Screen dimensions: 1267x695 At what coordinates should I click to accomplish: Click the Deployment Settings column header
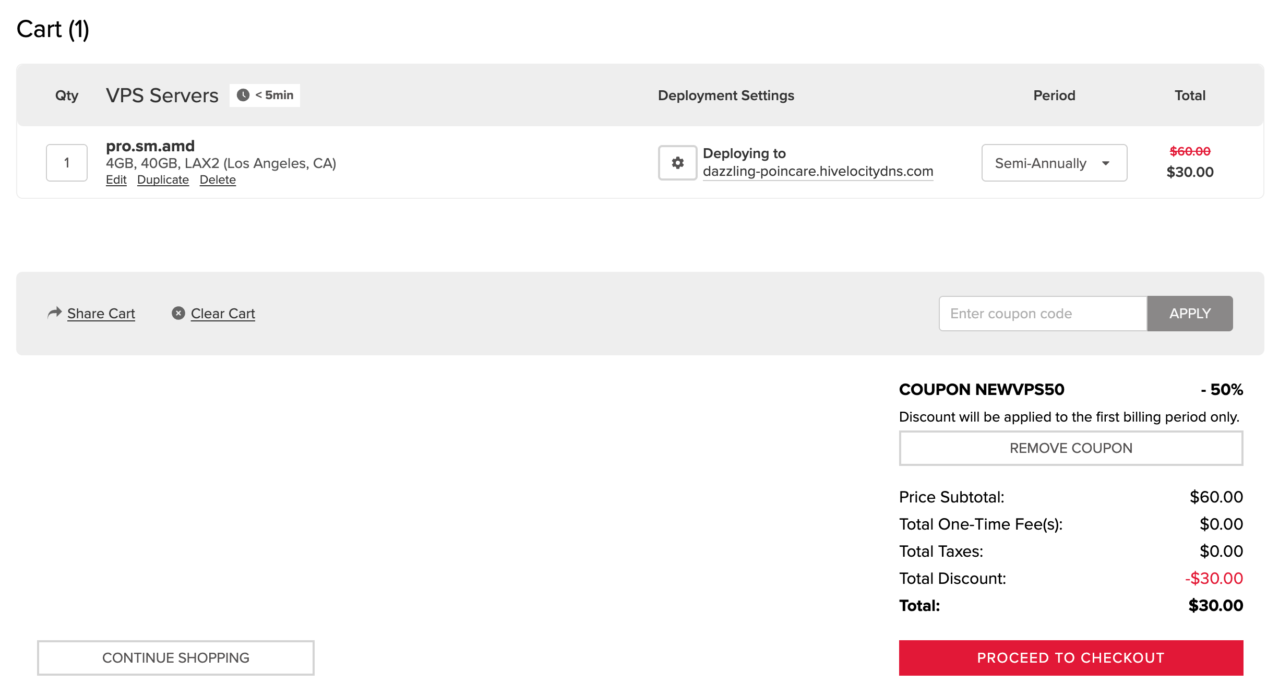point(726,95)
